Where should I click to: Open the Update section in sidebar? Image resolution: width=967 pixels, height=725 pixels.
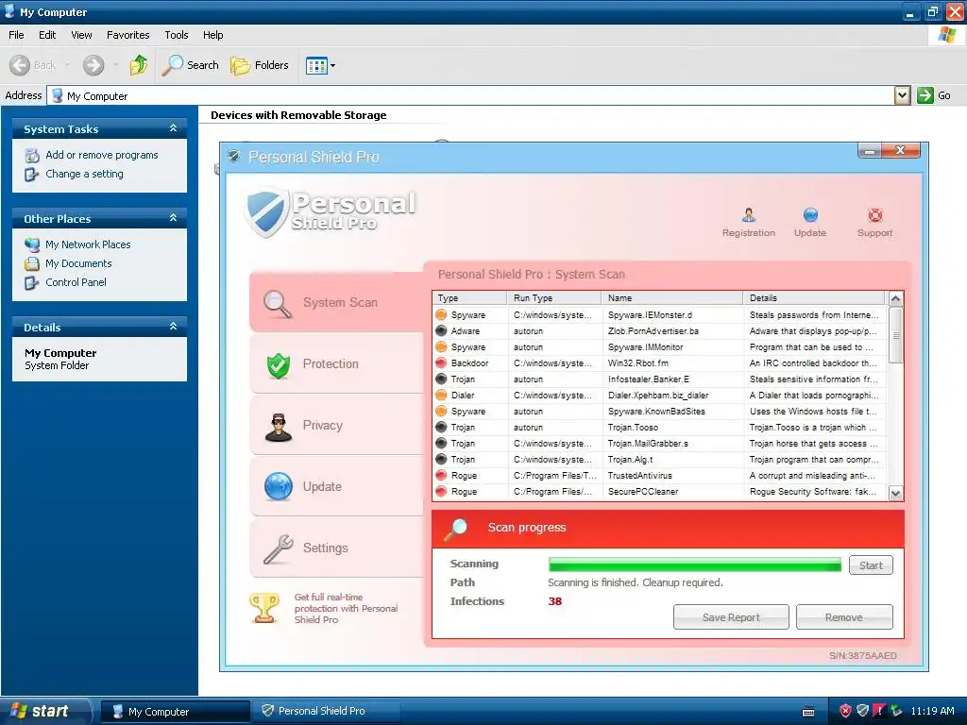(336, 486)
